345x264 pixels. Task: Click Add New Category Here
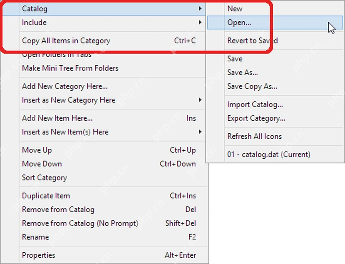tap(103, 86)
